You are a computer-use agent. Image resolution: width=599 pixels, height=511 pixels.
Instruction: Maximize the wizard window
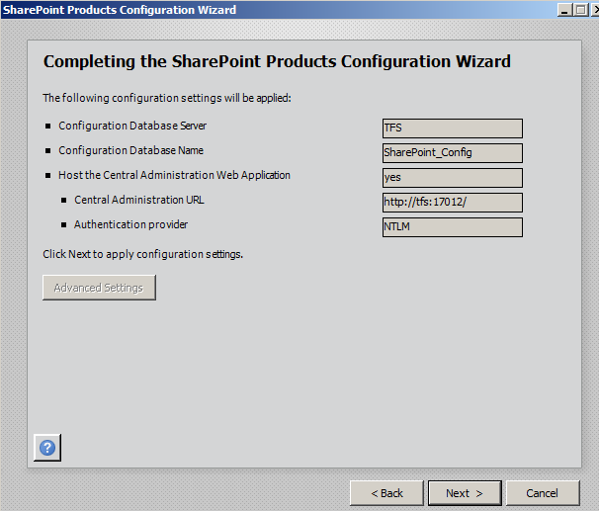[581, 10]
